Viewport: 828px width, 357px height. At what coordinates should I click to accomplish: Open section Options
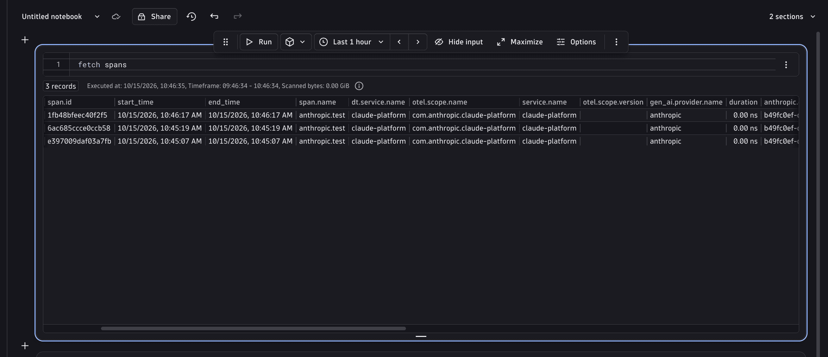576,42
